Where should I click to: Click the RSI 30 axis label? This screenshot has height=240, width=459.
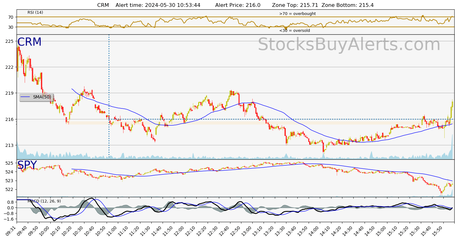point(11,27)
